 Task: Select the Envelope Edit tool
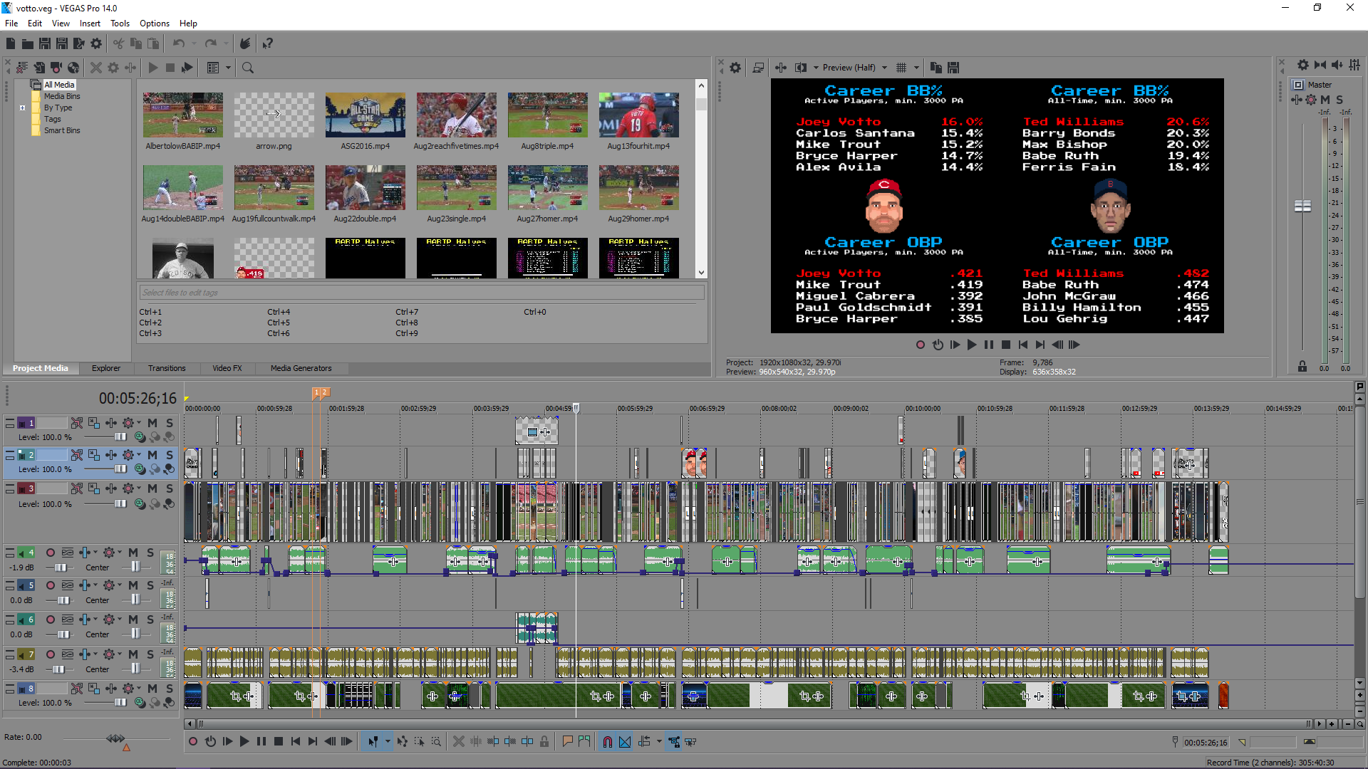pos(403,742)
